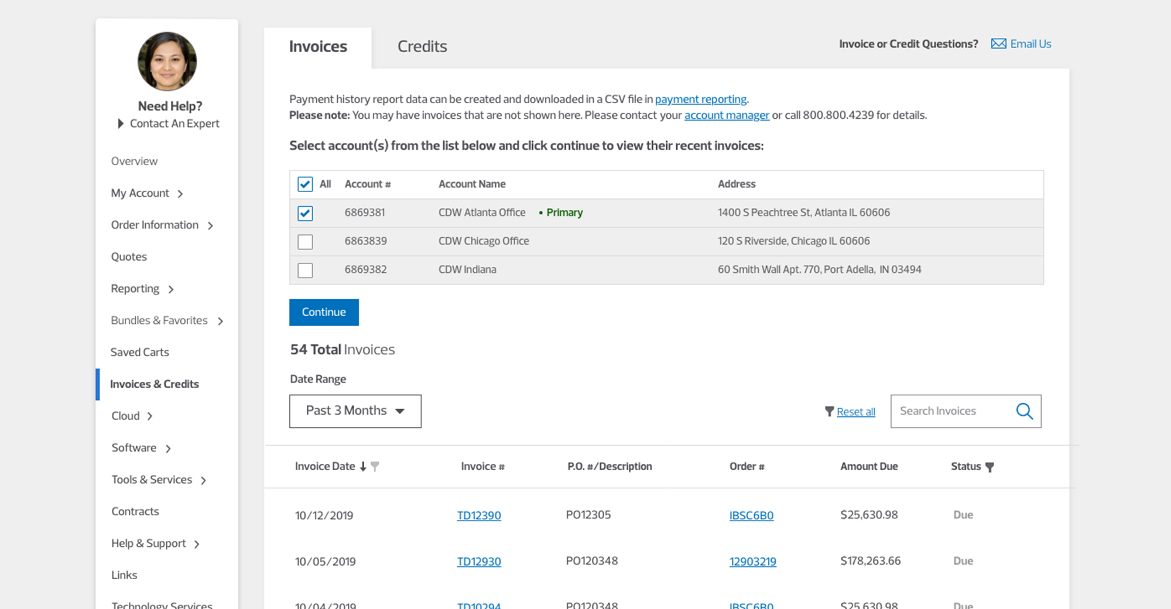Open order IBSC6B0 for invoice TD12390

tap(751, 515)
